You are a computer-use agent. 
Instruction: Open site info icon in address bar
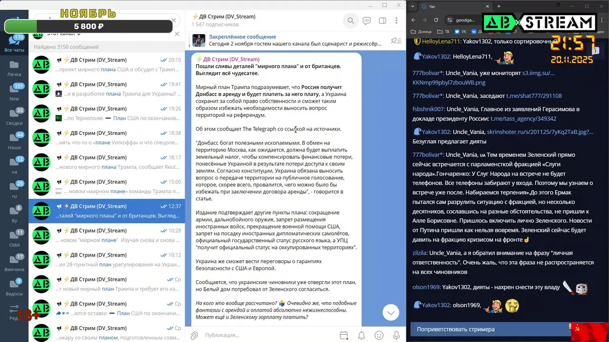450,20
